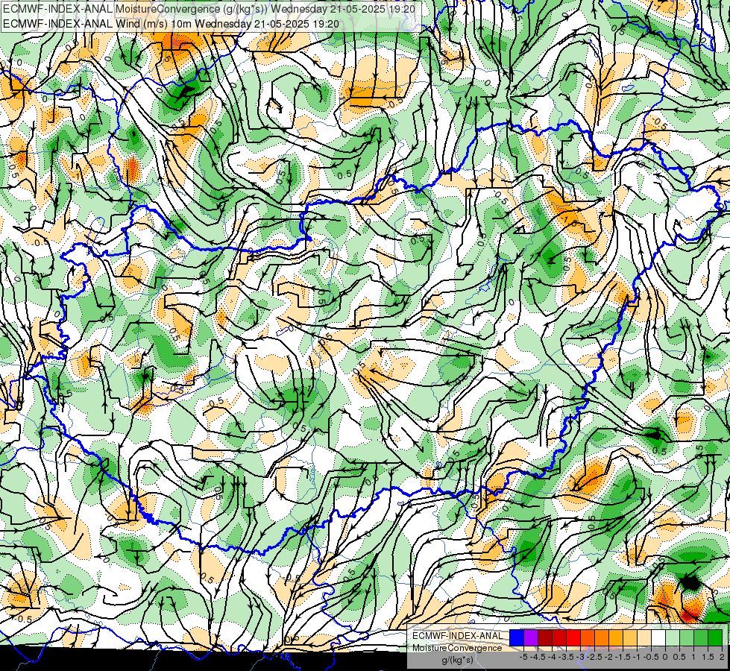730x671 pixels.
Task: Click the white 0 to 0.5 legend swatch
Action: click(x=658, y=638)
